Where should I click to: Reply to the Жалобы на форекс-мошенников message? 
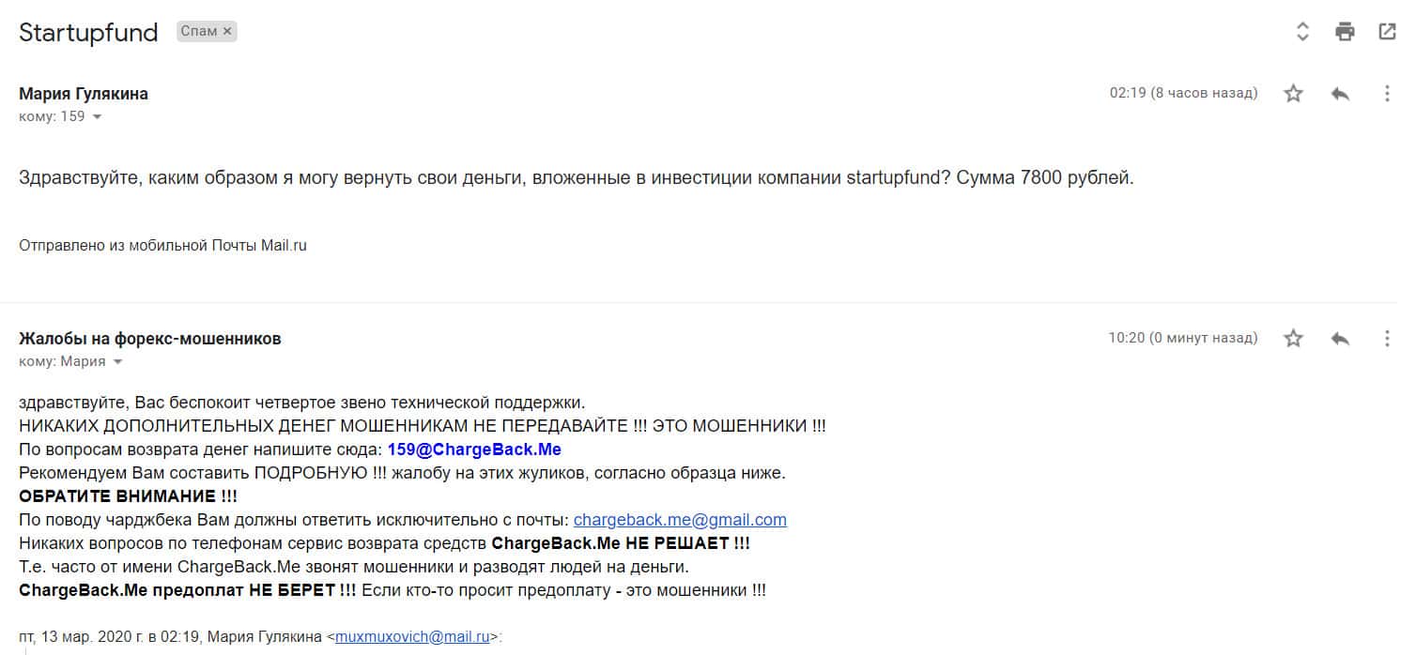click(1340, 339)
